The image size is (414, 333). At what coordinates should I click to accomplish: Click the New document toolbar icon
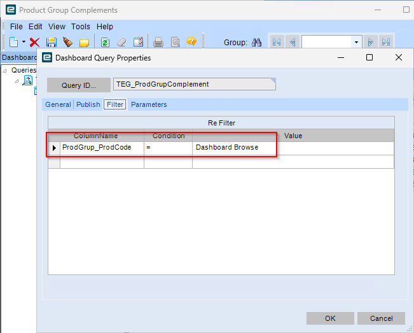tap(14, 42)
